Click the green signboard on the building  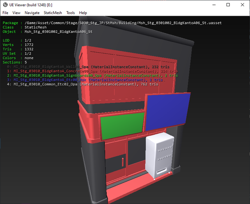click(122, 127)
